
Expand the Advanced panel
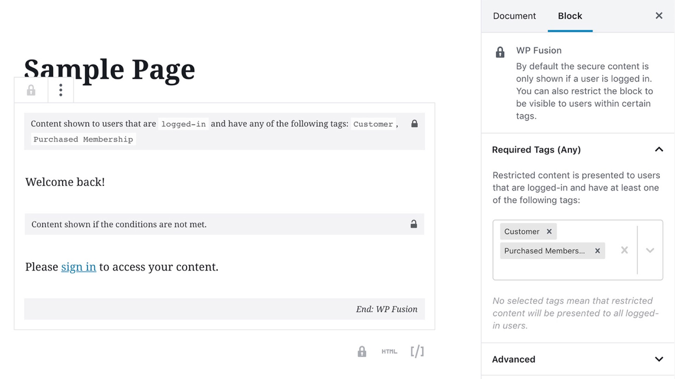(x=659, y=359)
